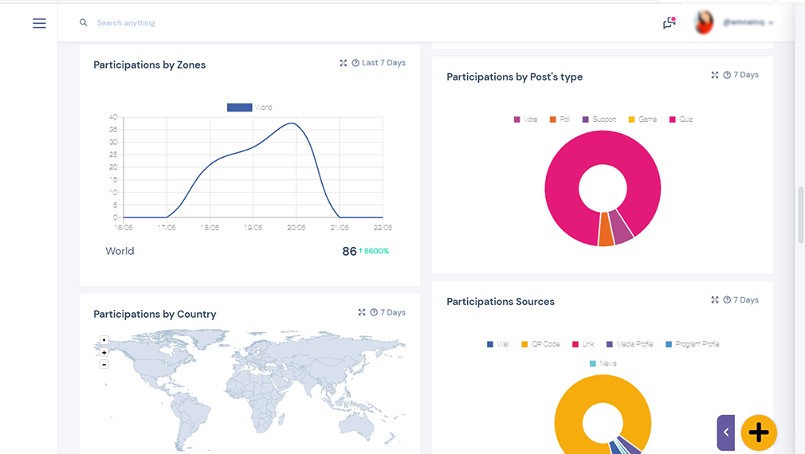This screenshot has width=805, height=454.
Task: Toggle QR Code legend in sources chart
Action: (x=540, y=344)
